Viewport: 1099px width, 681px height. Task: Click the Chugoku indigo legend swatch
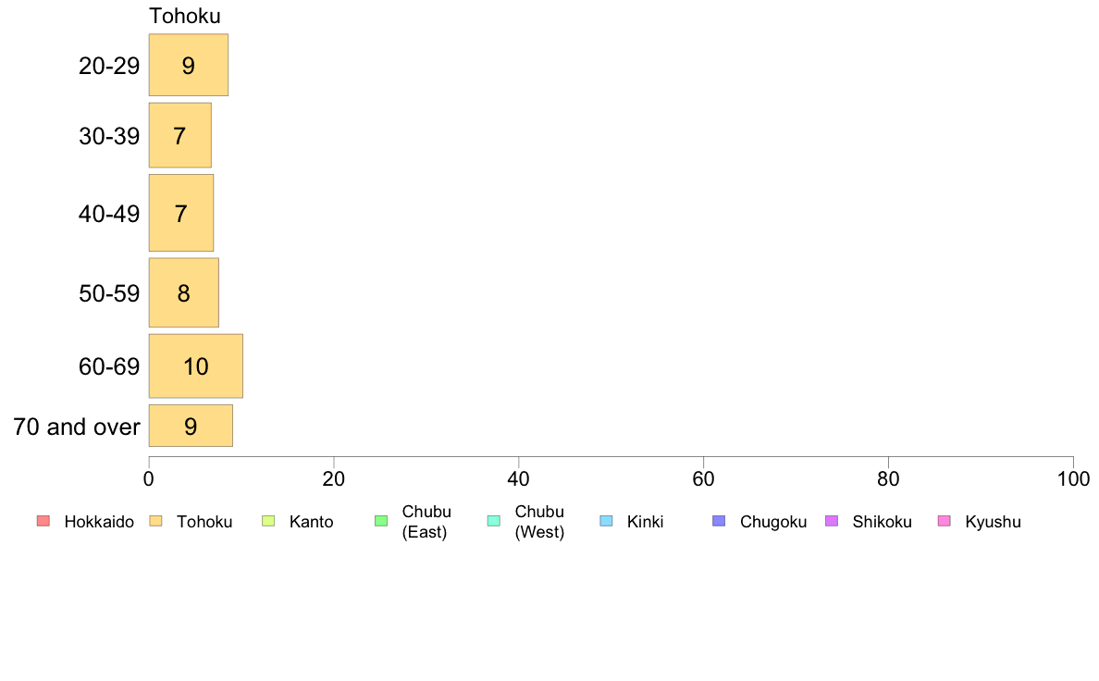pyautogui.click(x=719, y=521)
